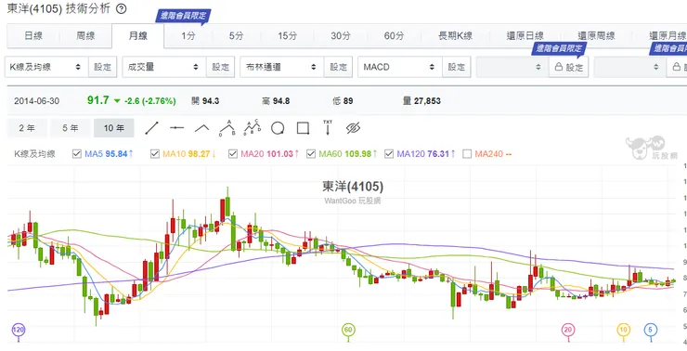The image size is (687, 351).
Task: Select the 月線 tab
Action: tap(138, 36)
